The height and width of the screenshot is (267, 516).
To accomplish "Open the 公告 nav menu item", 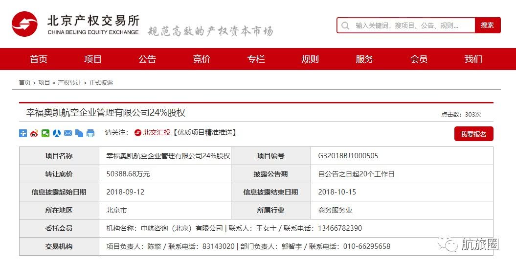I will pyautogui.click(x=147, y=59).
